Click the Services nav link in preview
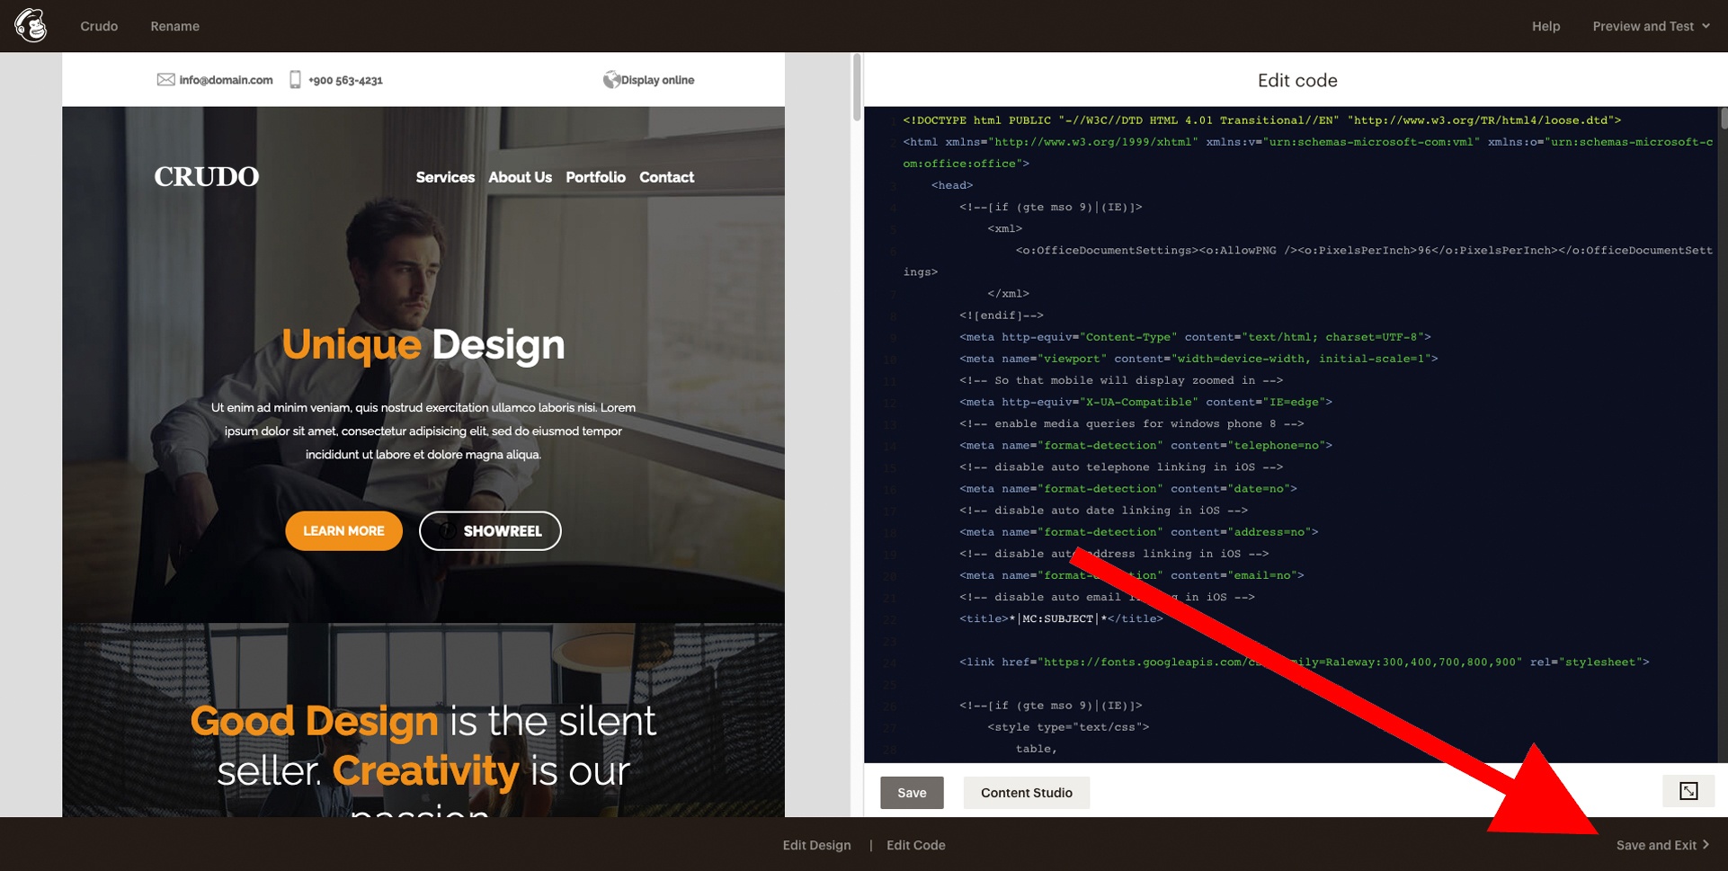Image resolution: width=1728 pixels, height=871 pixels. 445,177
